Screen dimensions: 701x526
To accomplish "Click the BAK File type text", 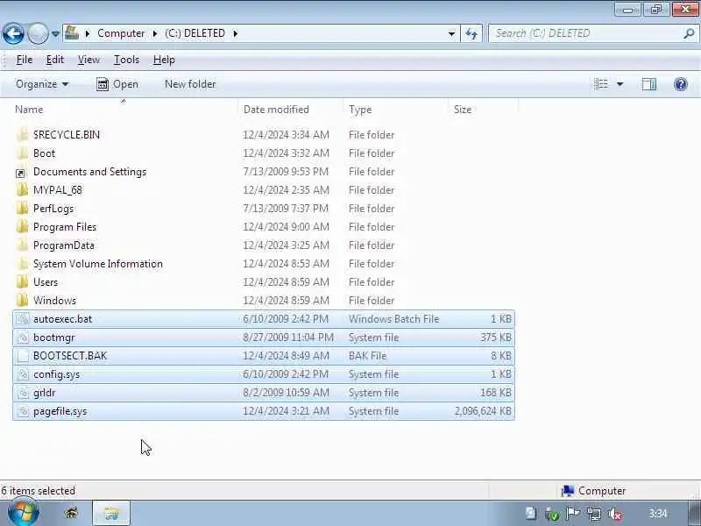I will (x=367, y=356).
